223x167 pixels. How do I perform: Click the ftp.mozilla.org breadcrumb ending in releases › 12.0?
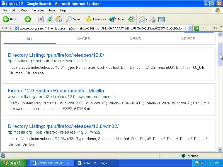47,61
